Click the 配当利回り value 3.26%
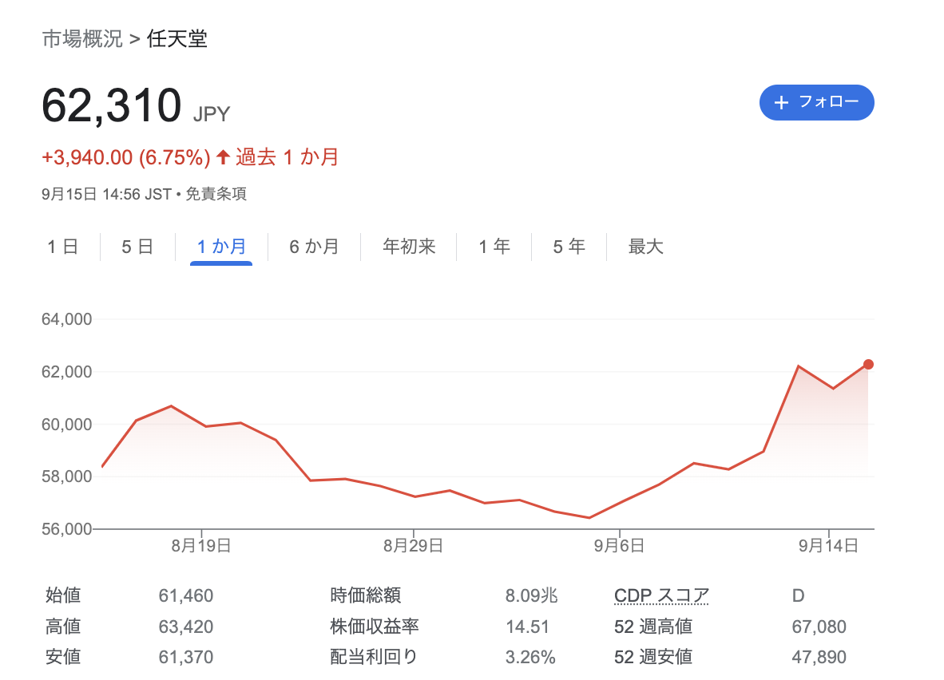Viewport: 944px width, 680px height. point(530,657)
